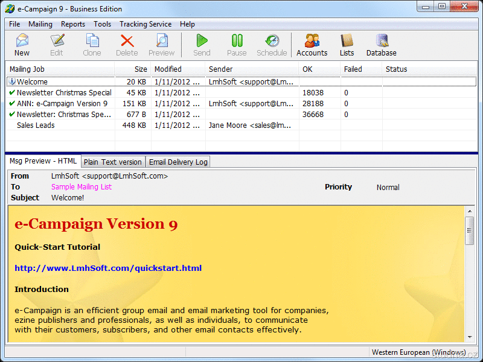The height and width of the screenshot is (362, 483).
Task: Click the preview vertical scrollbar thumb
Action: click(470, 231)
